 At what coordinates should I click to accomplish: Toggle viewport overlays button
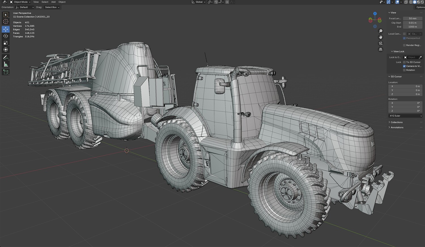(x=397, y=2)
